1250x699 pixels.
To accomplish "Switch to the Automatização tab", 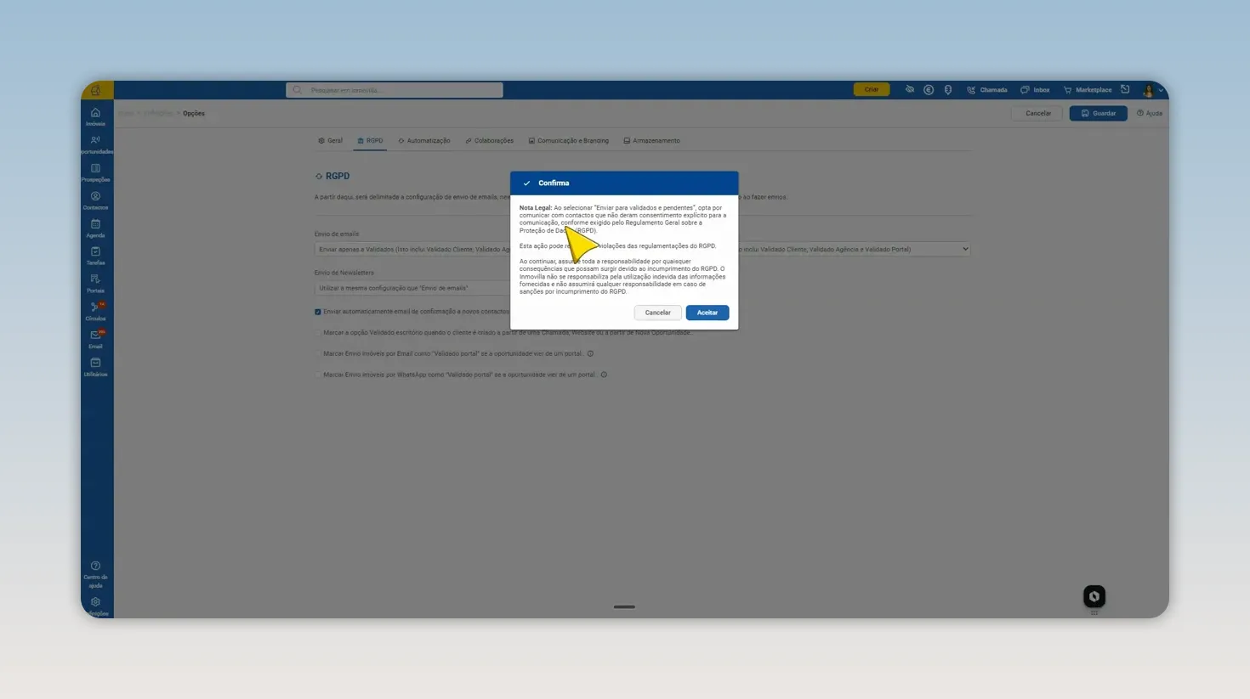I will click(x=424, y=141).
